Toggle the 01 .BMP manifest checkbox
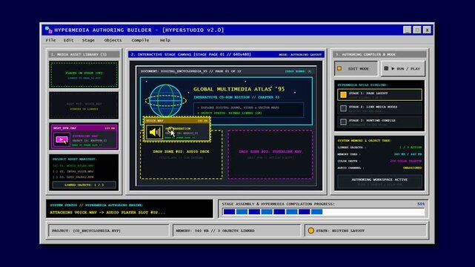This screenshot has height=267, width=475. (55, 166)
